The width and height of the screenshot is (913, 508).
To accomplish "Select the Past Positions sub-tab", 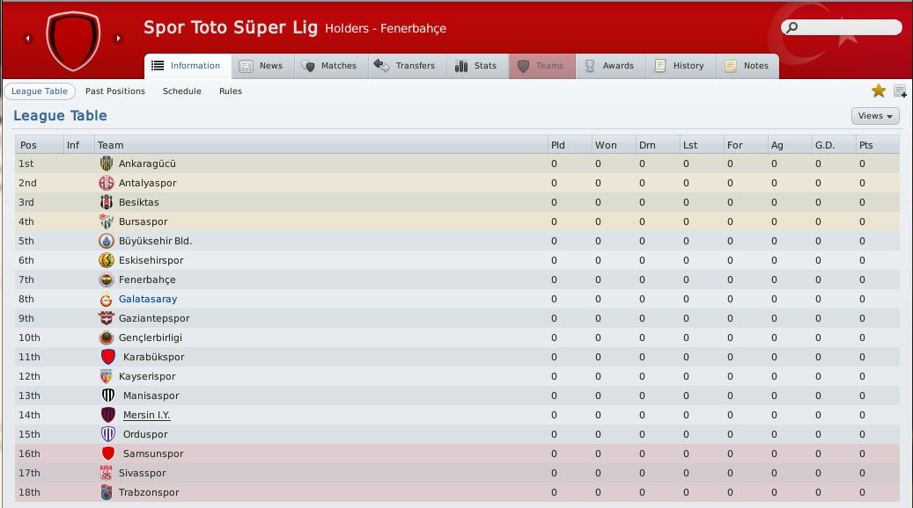I will (x=115, y=91).
